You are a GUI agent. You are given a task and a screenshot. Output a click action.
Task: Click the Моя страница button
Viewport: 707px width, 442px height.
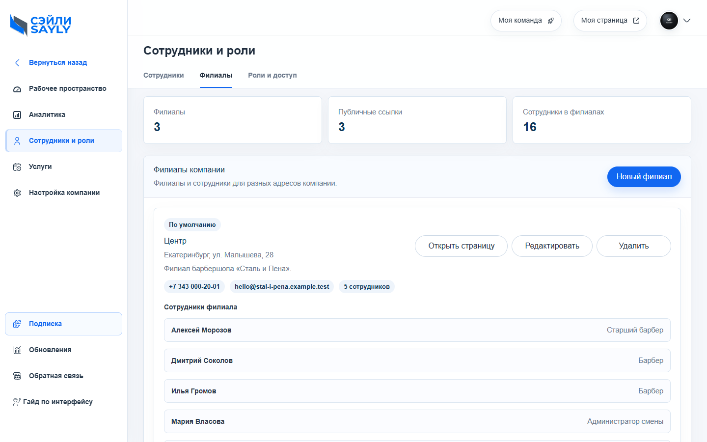point(610,21)
